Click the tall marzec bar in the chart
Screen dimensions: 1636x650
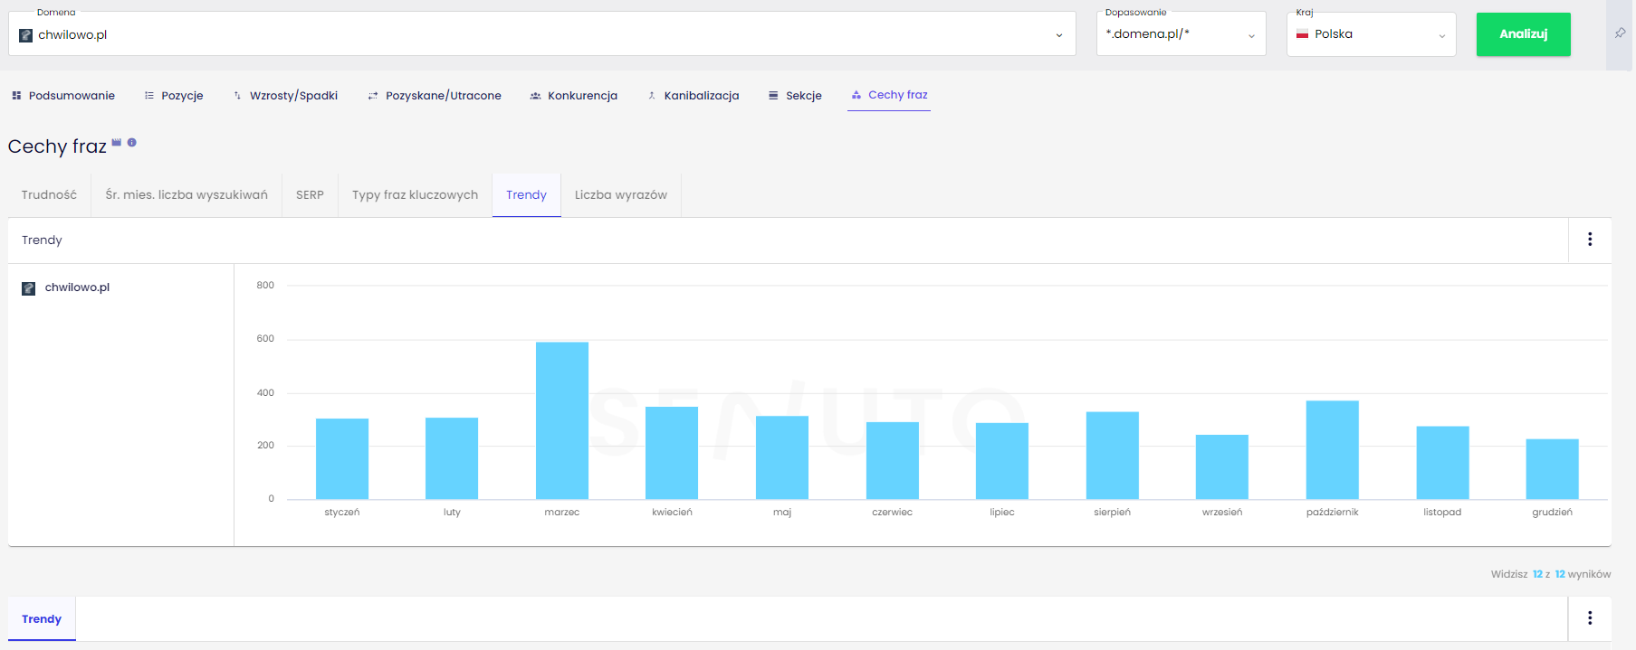pyautogui.click(x=562, y=420)
